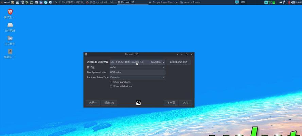Viewport: 302px width, 136px height.
Task: Click the shade arrow icon in title bar
Action: click(x=177, y=54)
